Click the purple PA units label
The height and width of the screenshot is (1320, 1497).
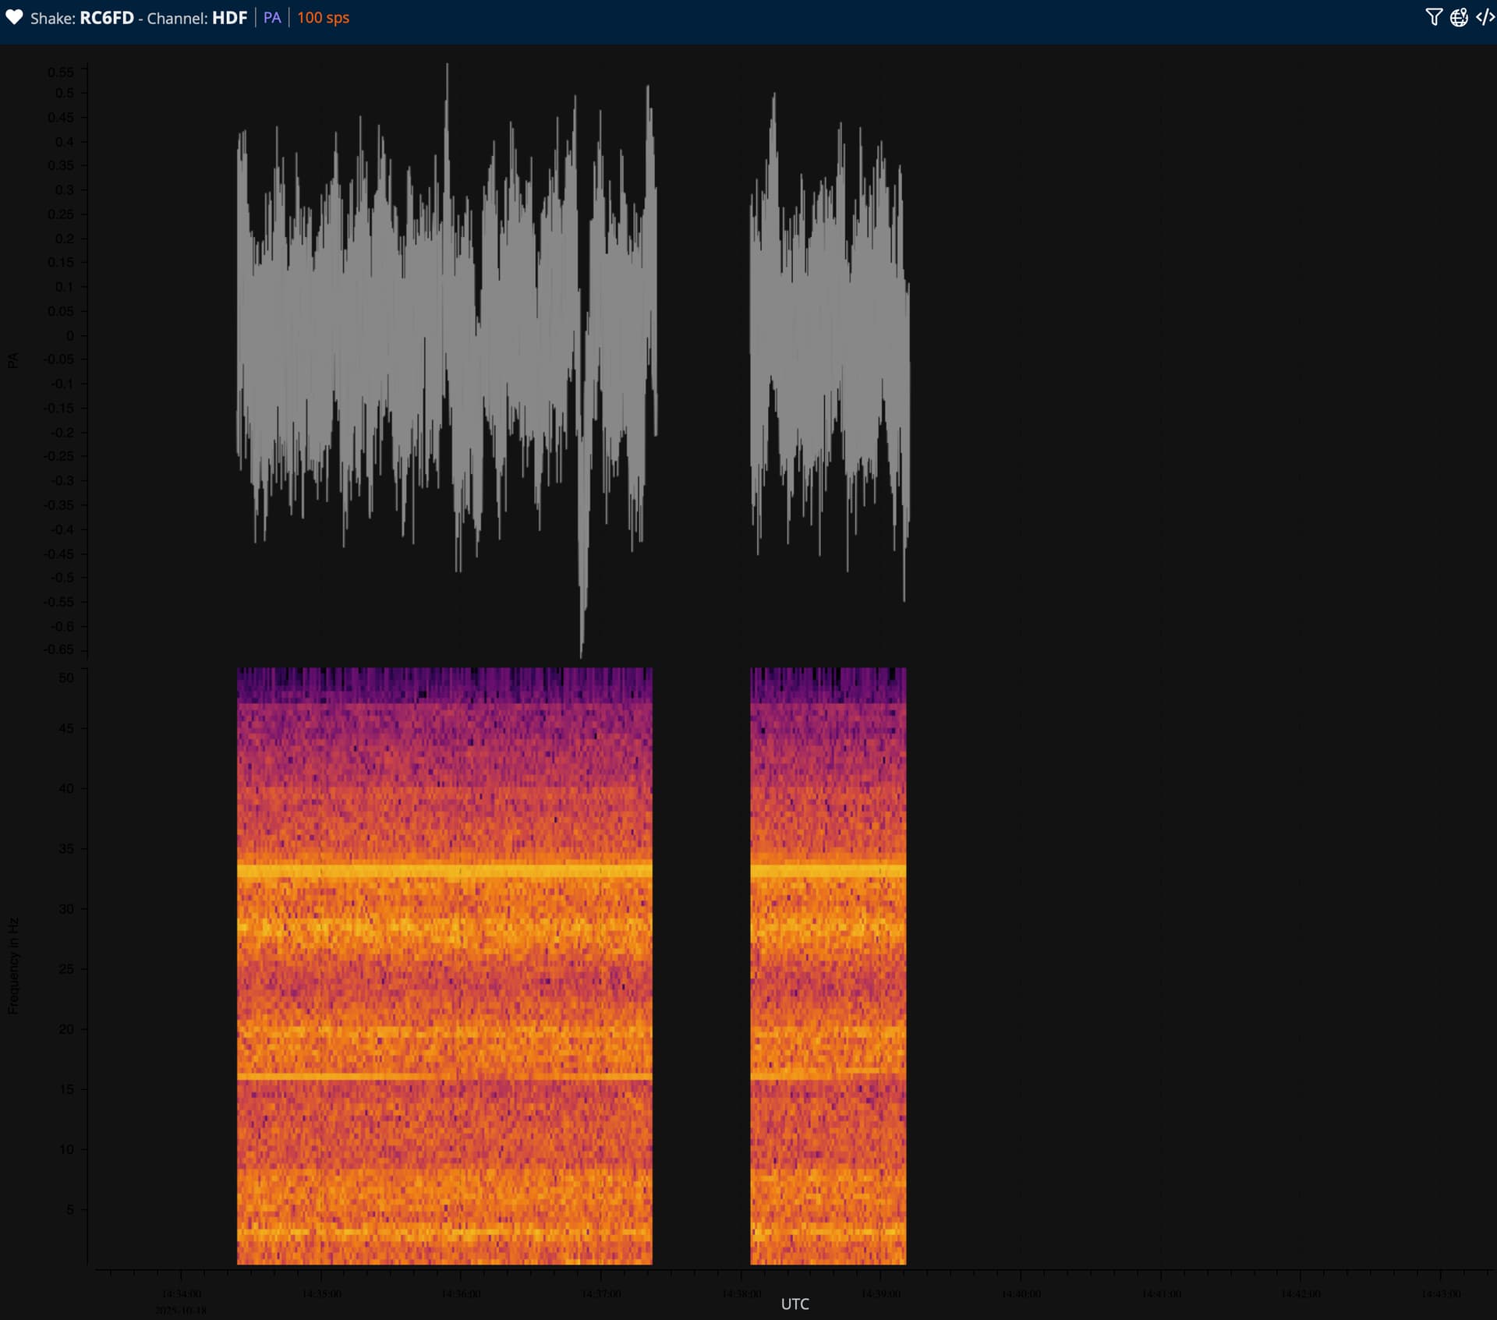[272, 18]
